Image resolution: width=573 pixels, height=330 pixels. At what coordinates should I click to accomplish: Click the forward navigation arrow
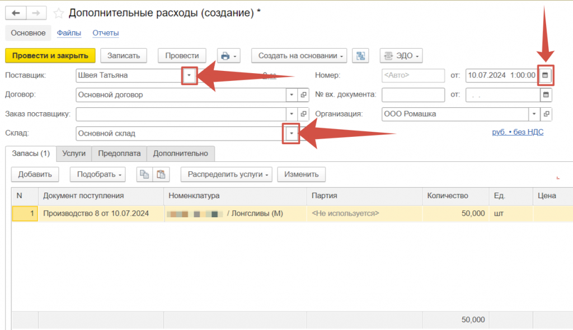[x=36, y=13]
